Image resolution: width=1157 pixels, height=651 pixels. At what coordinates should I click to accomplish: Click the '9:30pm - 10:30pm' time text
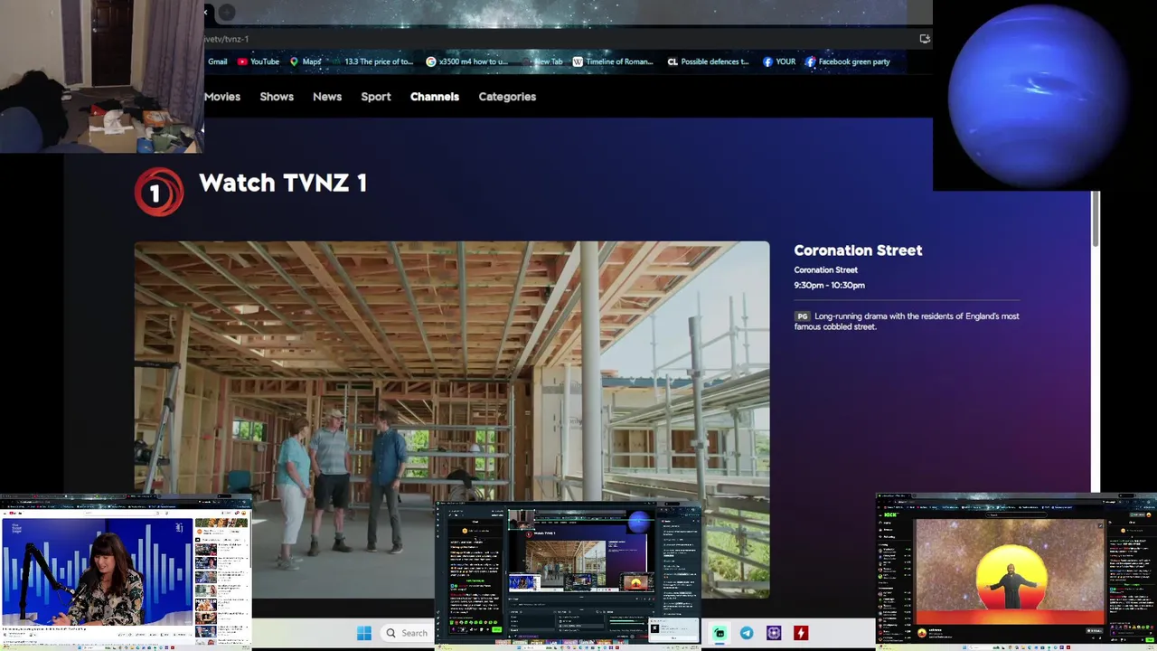pyautogui.click(x=829, y=285)
